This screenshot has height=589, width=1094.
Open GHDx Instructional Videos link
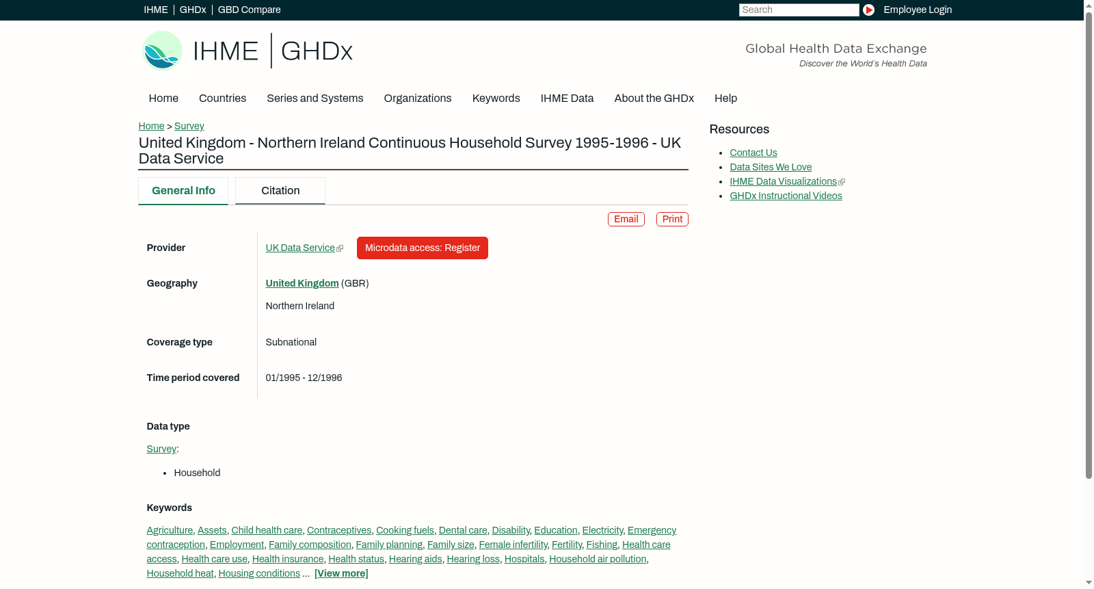(x=786, y=196)
